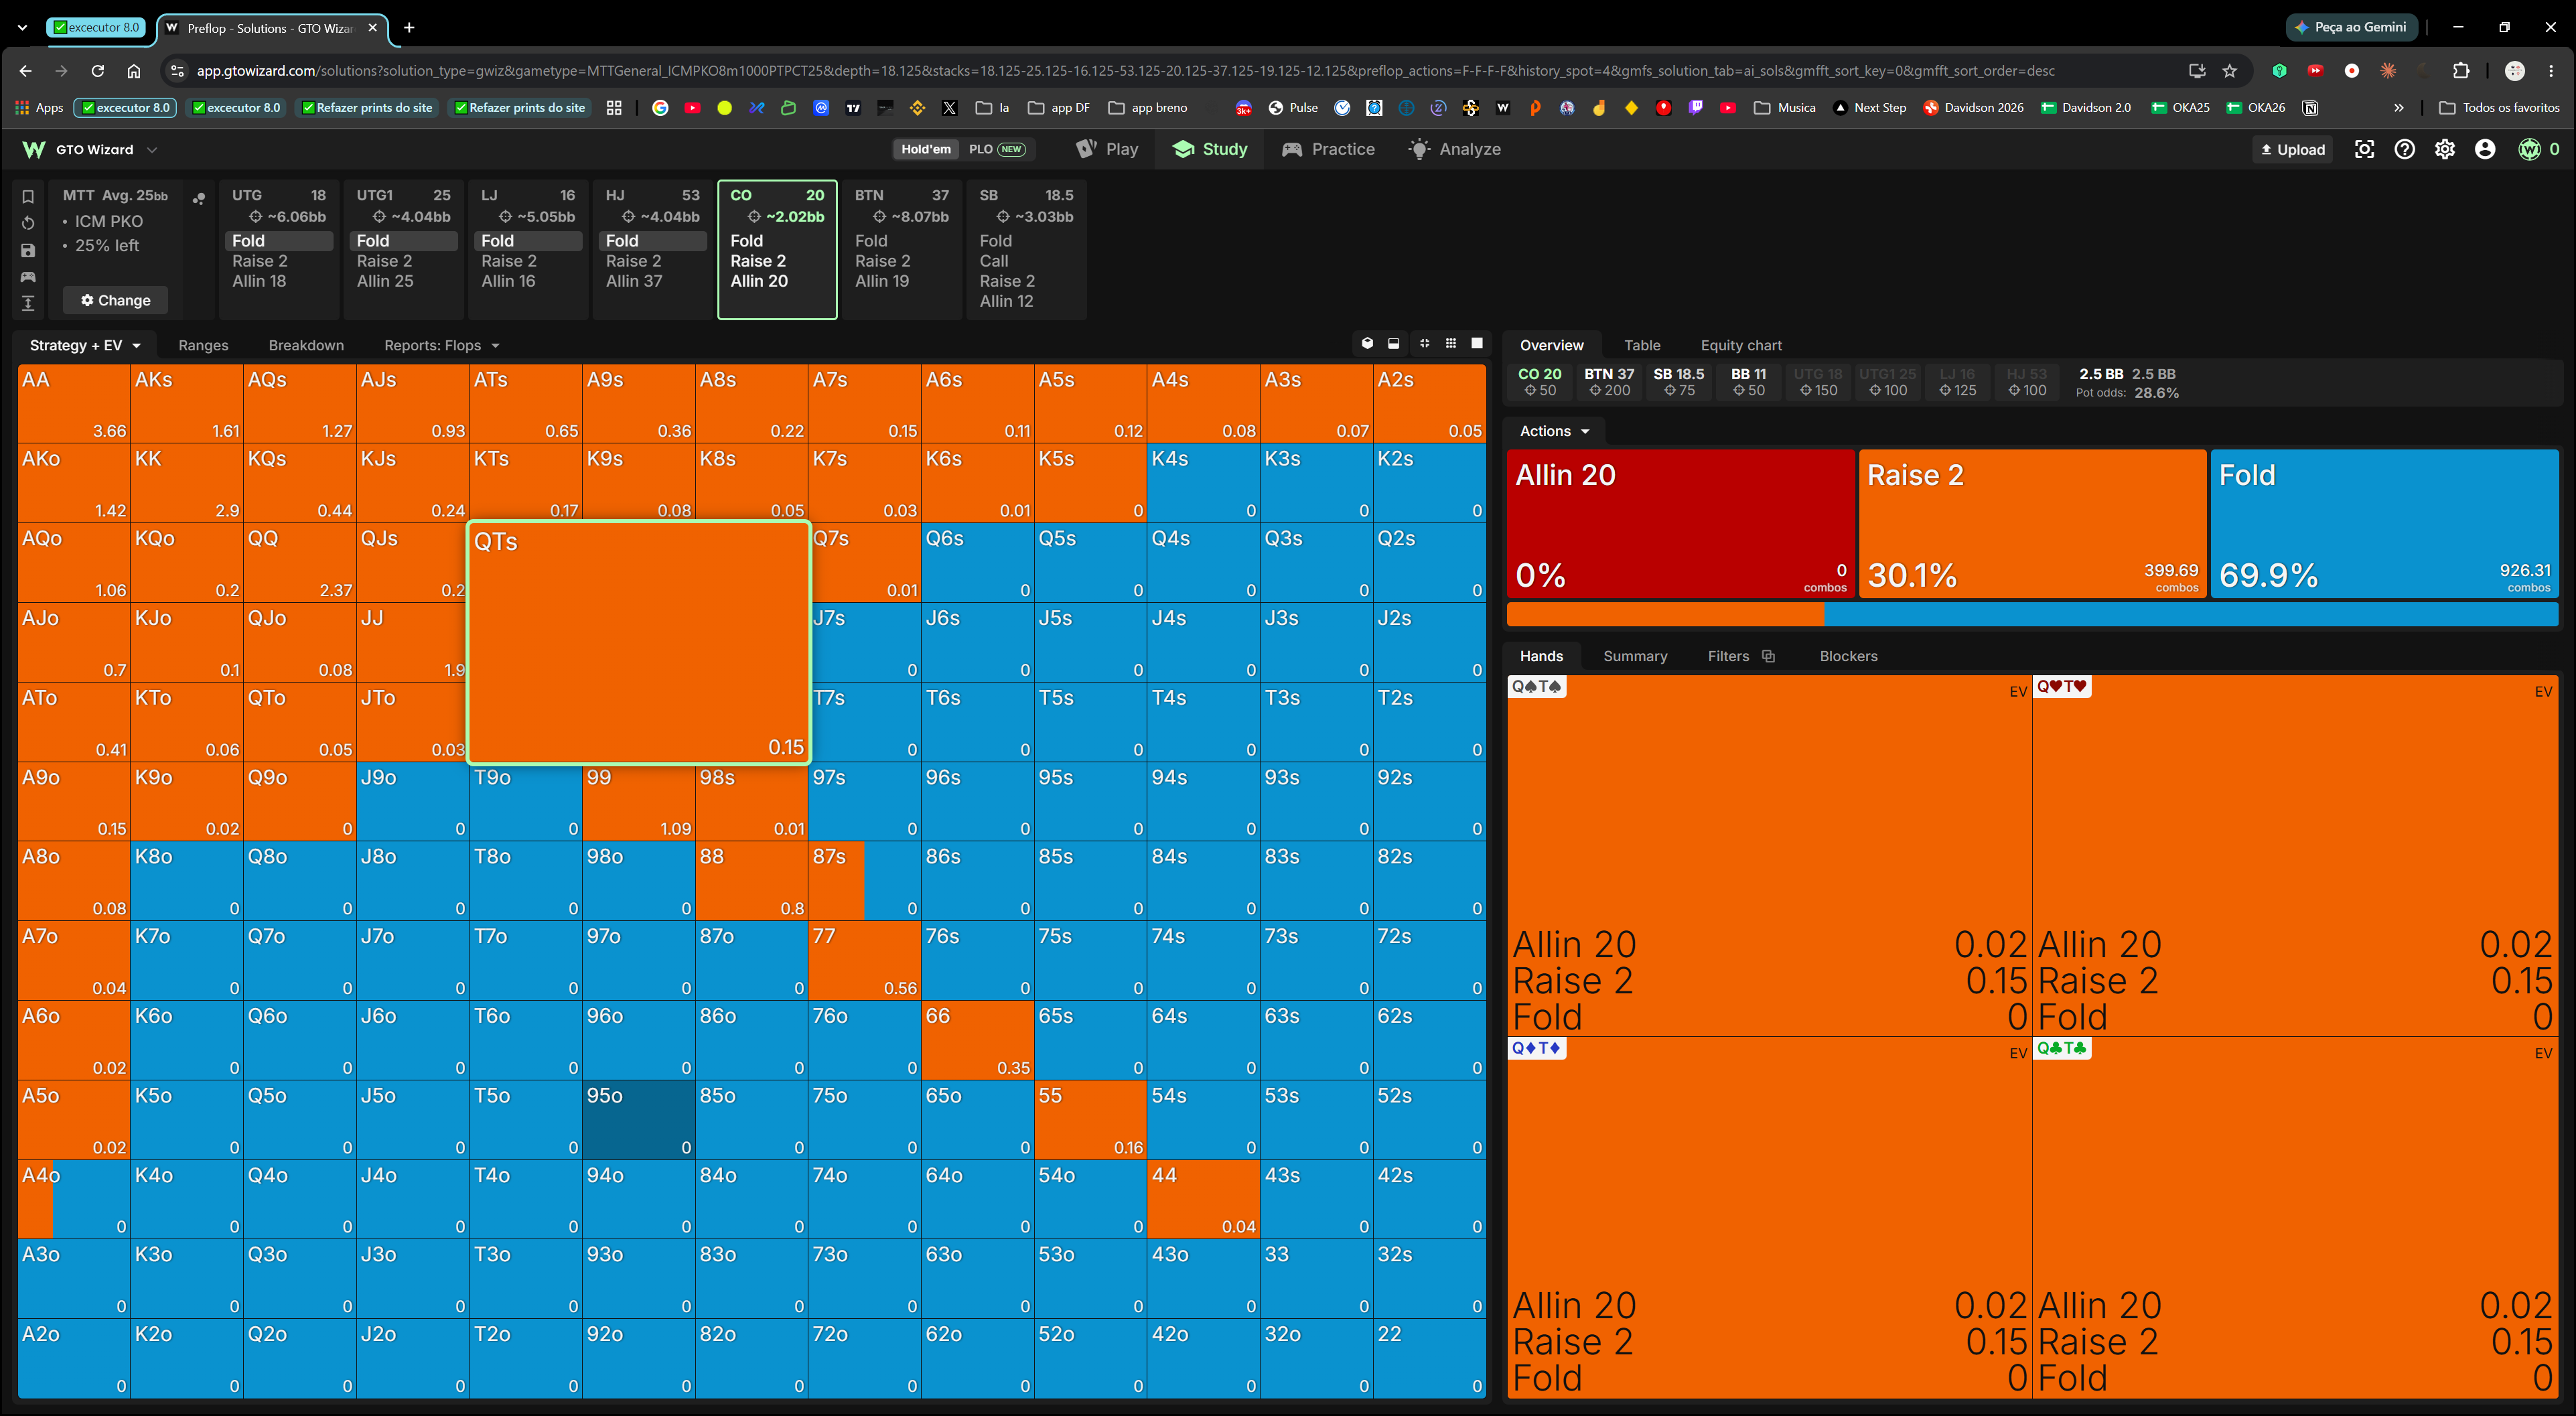Select the Raise 2 action card

2032,524
